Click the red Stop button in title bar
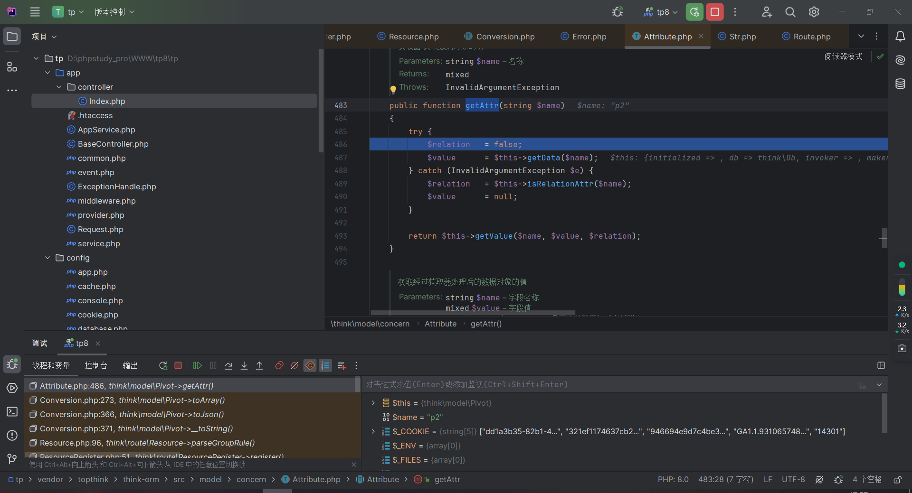 pyautogui.click(x=715, y=12)
